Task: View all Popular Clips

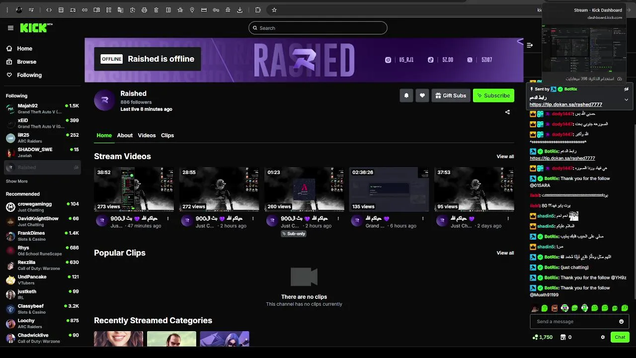Action: [505, 253]
